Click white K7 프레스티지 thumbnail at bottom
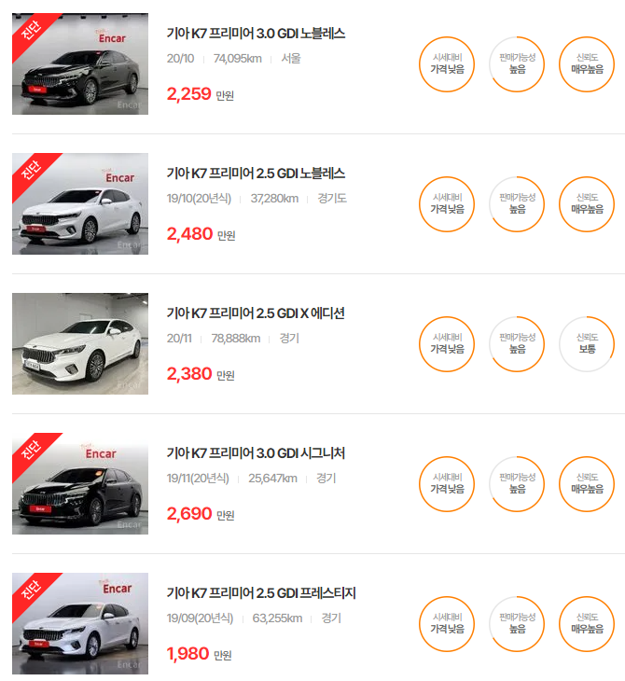 click(x=80, y=623)
